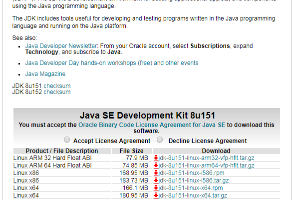Click red download arrow for x64.tar.gz
Viewport: 292px width, 200px height.
point(156,195)
